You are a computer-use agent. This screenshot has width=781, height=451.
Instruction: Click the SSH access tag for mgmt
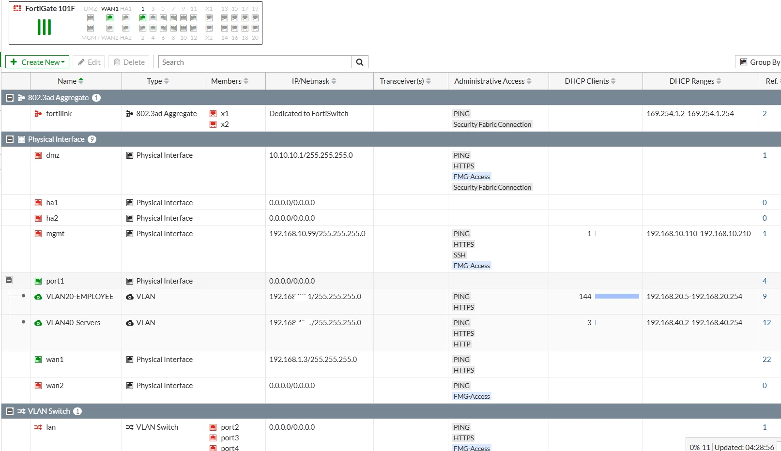pyautogui.click(x=459, y=255)
